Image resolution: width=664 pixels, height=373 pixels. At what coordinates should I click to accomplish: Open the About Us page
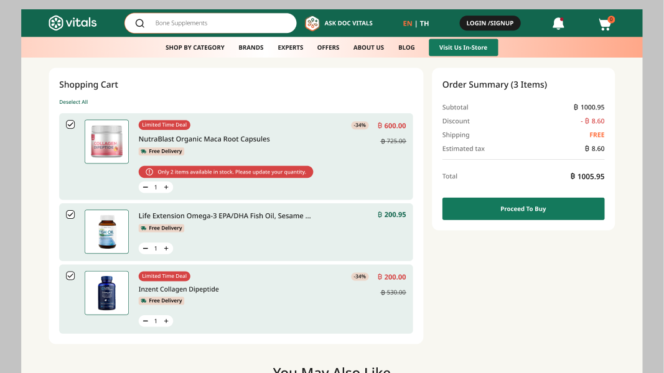368,47
